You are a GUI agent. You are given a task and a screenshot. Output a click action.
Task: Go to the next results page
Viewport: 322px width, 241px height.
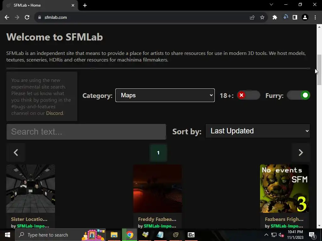click(x=301, y=153)
